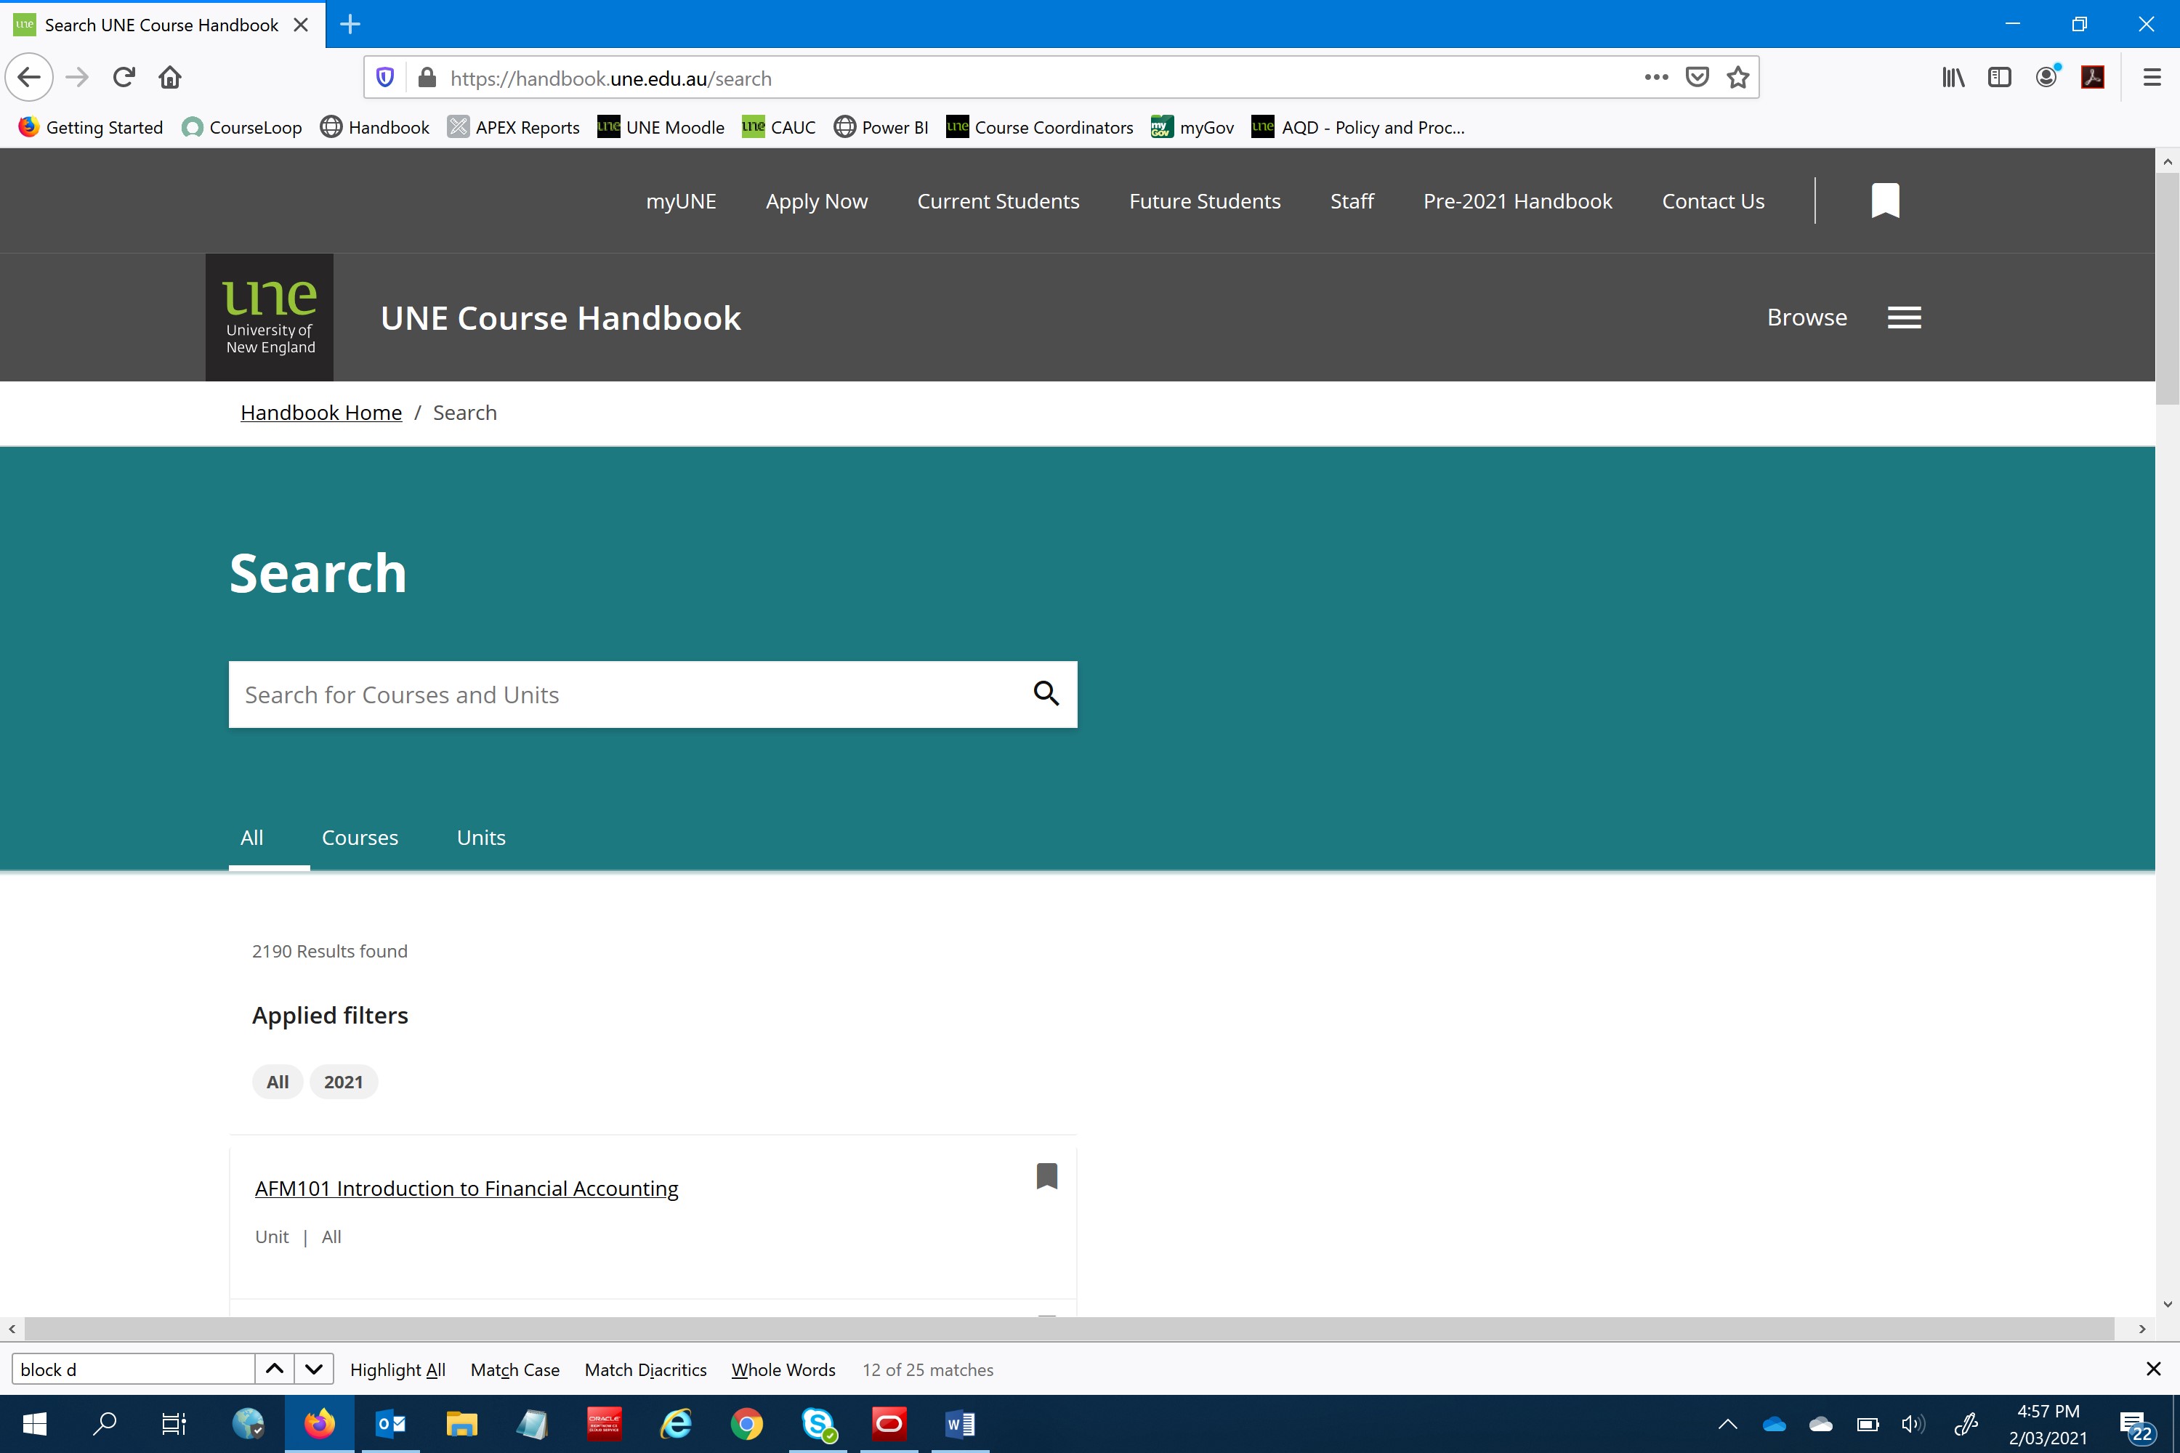The width and height of the screenshot is (2180, 1453).
Task: Select the All results tab
Action: tap(252, 838)
